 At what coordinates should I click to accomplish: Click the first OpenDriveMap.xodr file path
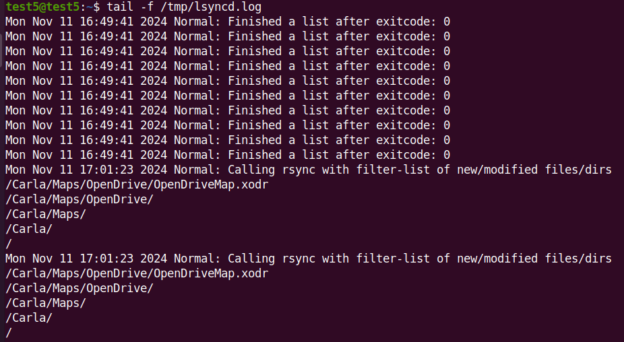[136, 184]
